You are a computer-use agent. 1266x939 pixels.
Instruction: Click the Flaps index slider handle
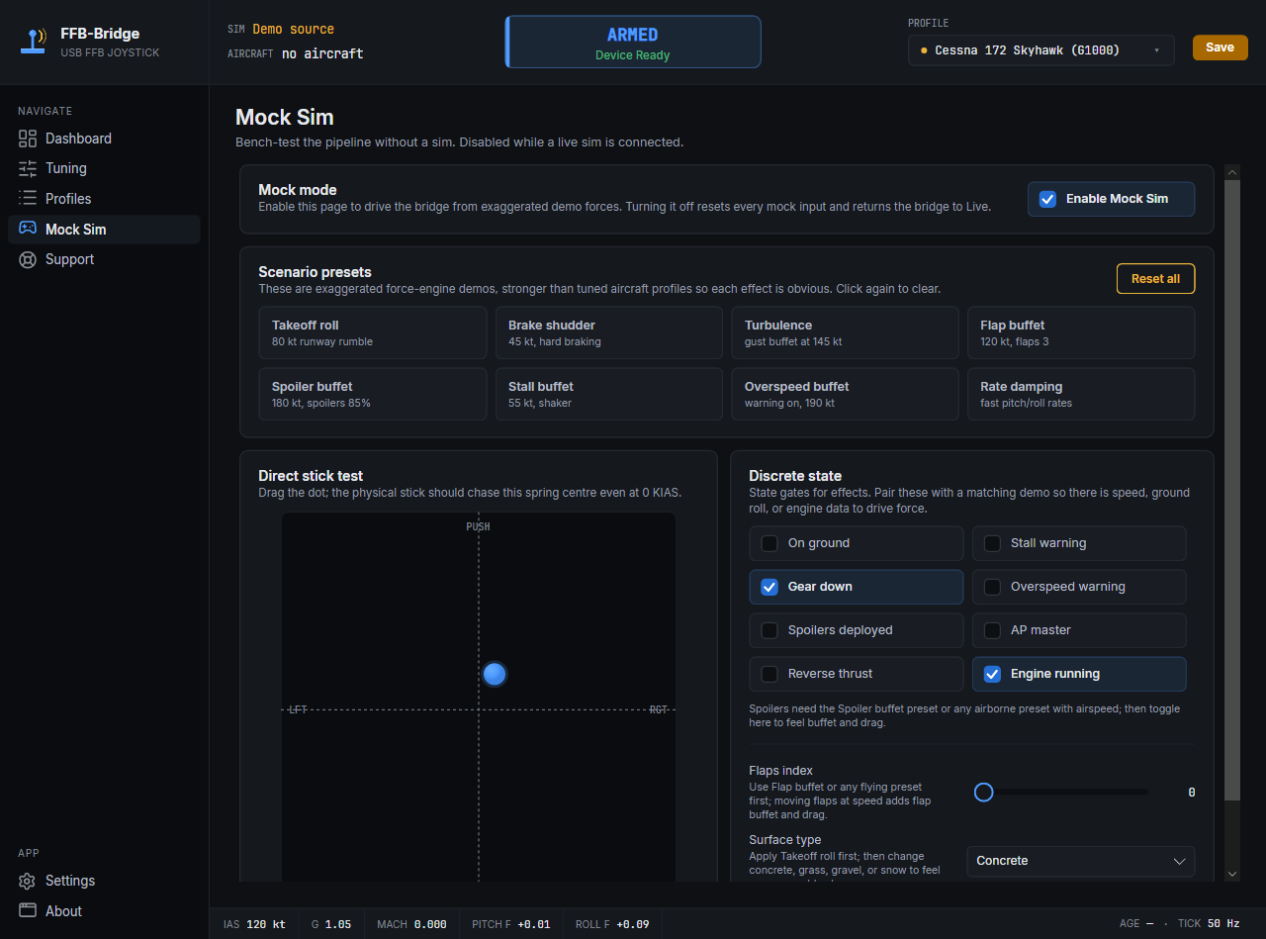(983, 793)
